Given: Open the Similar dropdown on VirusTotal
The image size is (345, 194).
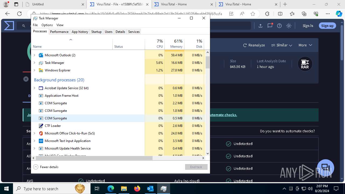Looking at the screenshot, I should (x=282, y=45).
